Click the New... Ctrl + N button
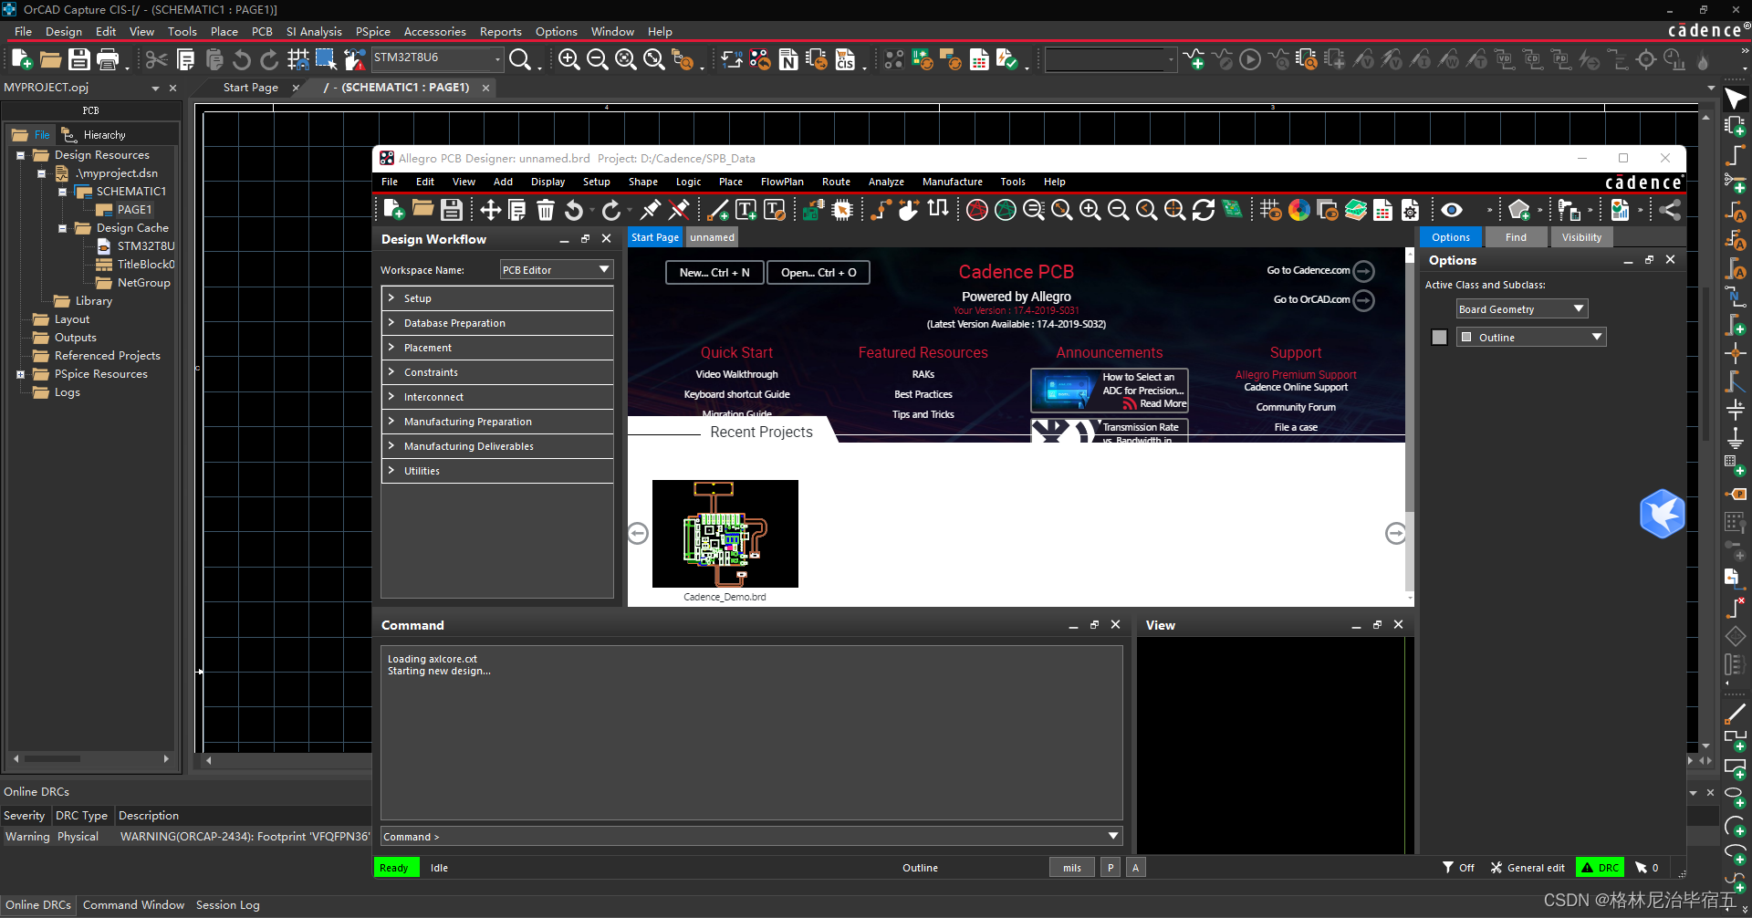This screenshot has width=1752, height=918. point(714,273)
